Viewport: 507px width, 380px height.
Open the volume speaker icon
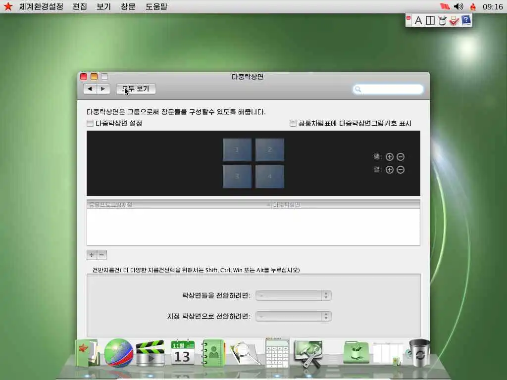point(458,6)
